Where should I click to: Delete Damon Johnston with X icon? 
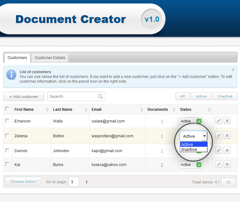227,150
